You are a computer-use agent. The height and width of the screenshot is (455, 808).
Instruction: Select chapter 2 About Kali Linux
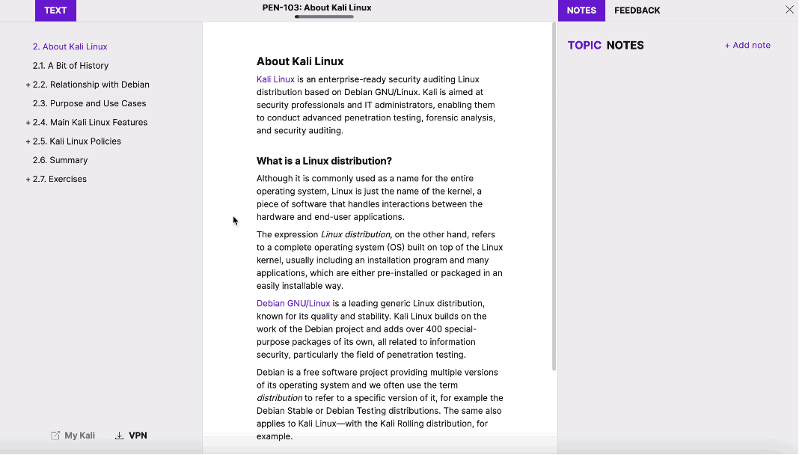point(70,46)
